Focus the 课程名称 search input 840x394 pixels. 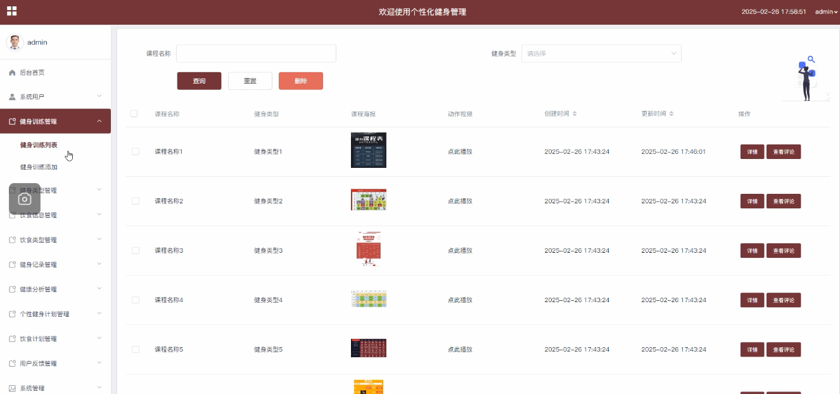(x=256, y=54)
